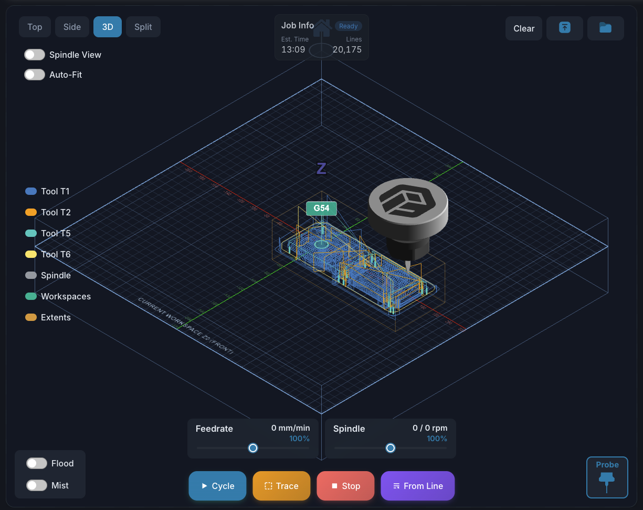
Task: Click the G54 workspace label
Action: tap(321, 208)
